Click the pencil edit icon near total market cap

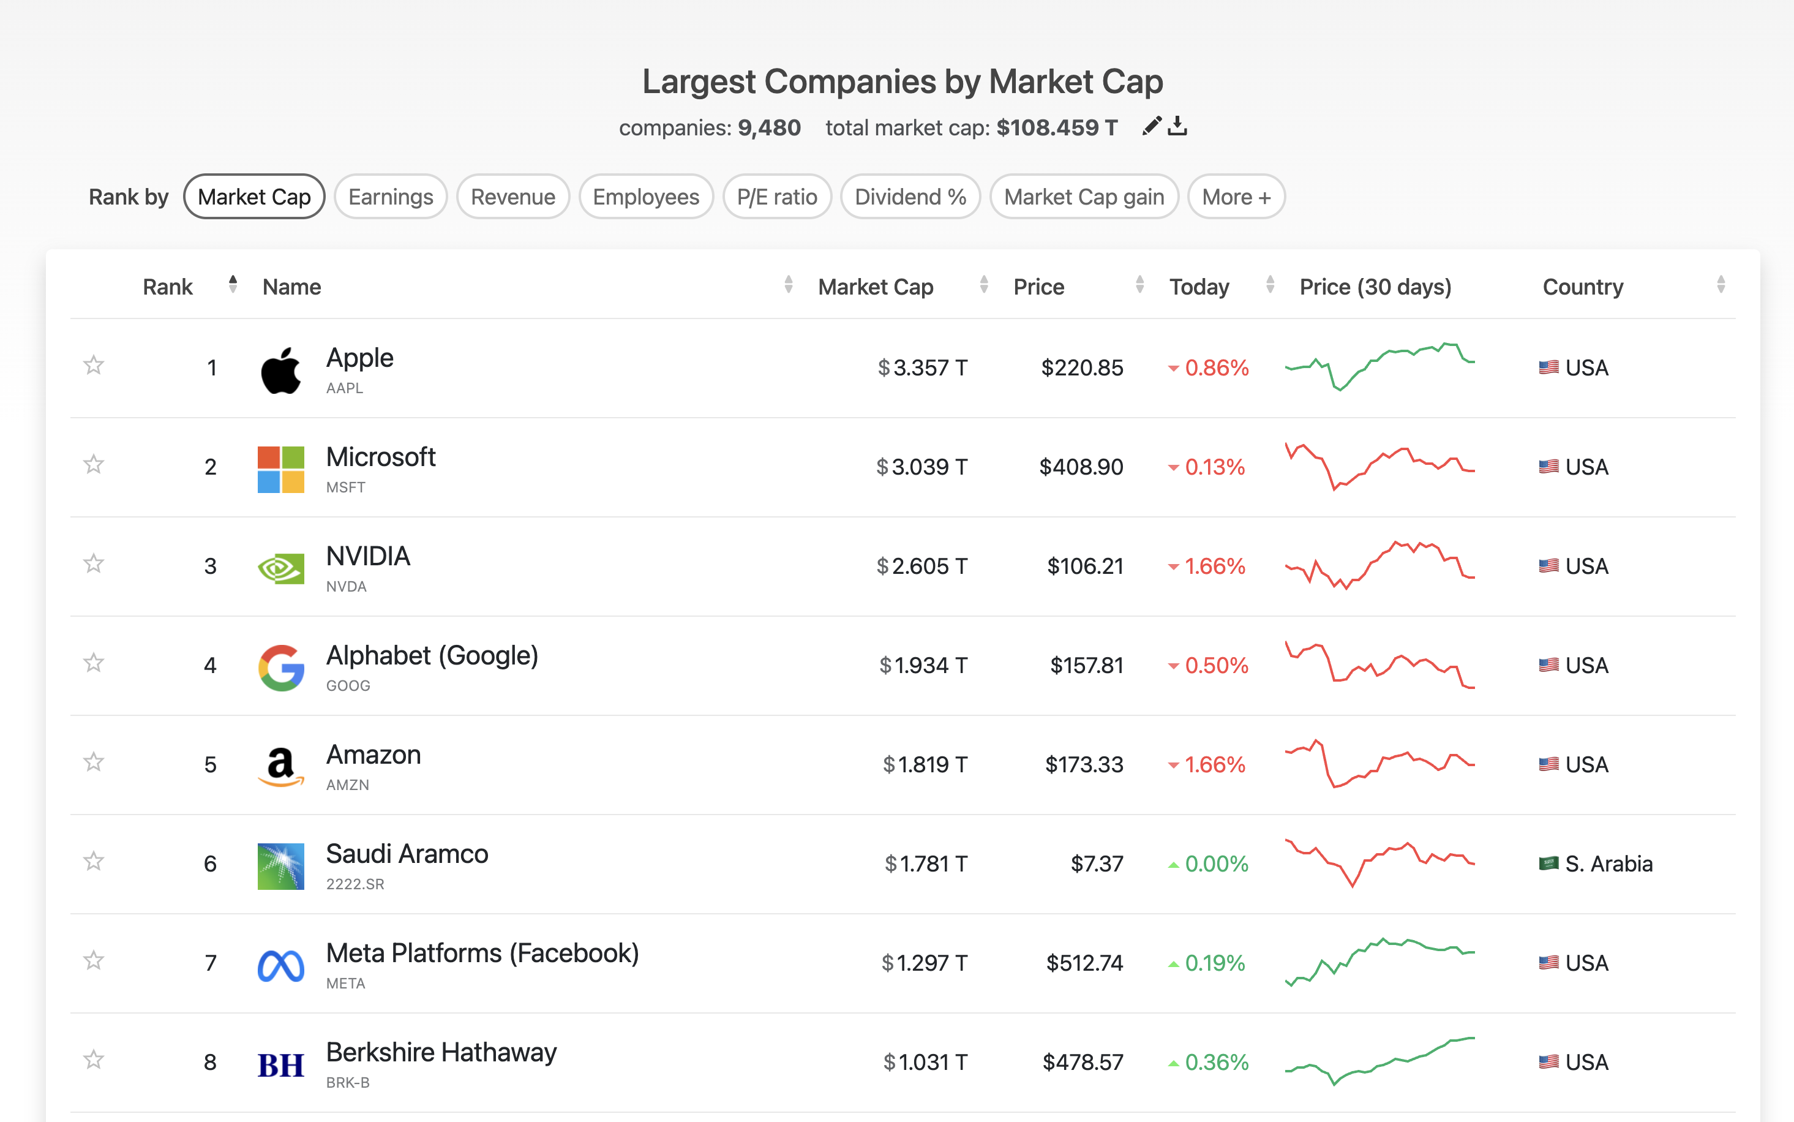click(x=1151, y=126)
